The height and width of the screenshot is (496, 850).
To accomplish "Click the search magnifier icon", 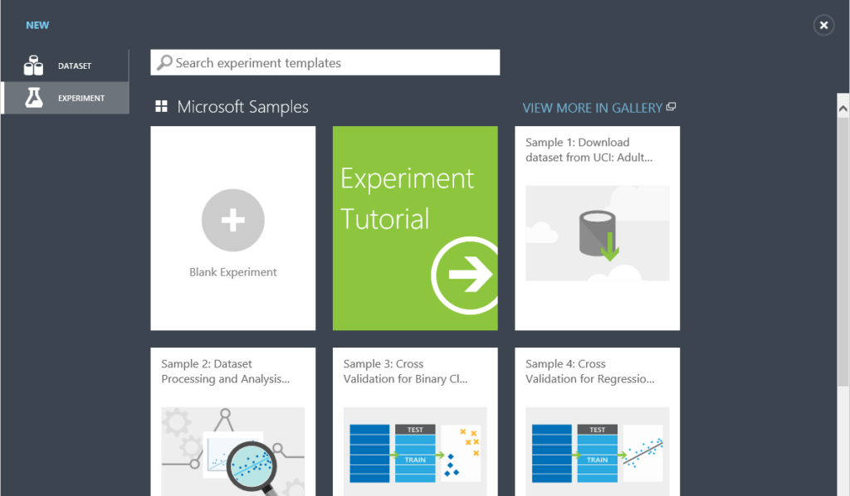I will coord(164,62).
